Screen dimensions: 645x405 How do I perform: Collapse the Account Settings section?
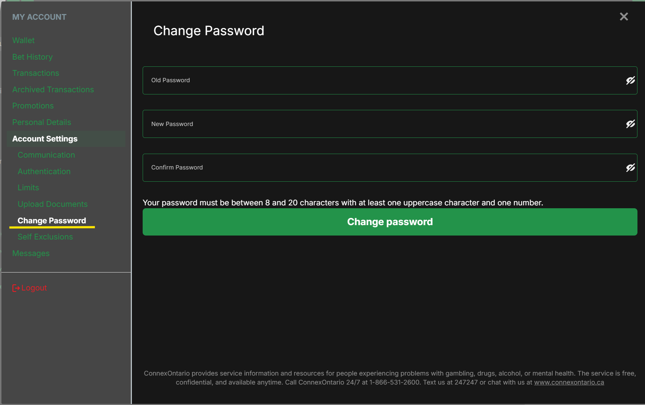45,139
